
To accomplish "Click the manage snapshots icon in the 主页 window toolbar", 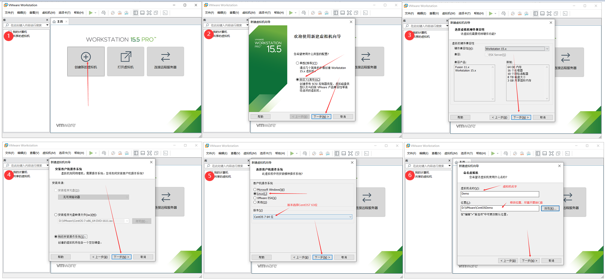I will pyautogui.click(x=126, y=13).
